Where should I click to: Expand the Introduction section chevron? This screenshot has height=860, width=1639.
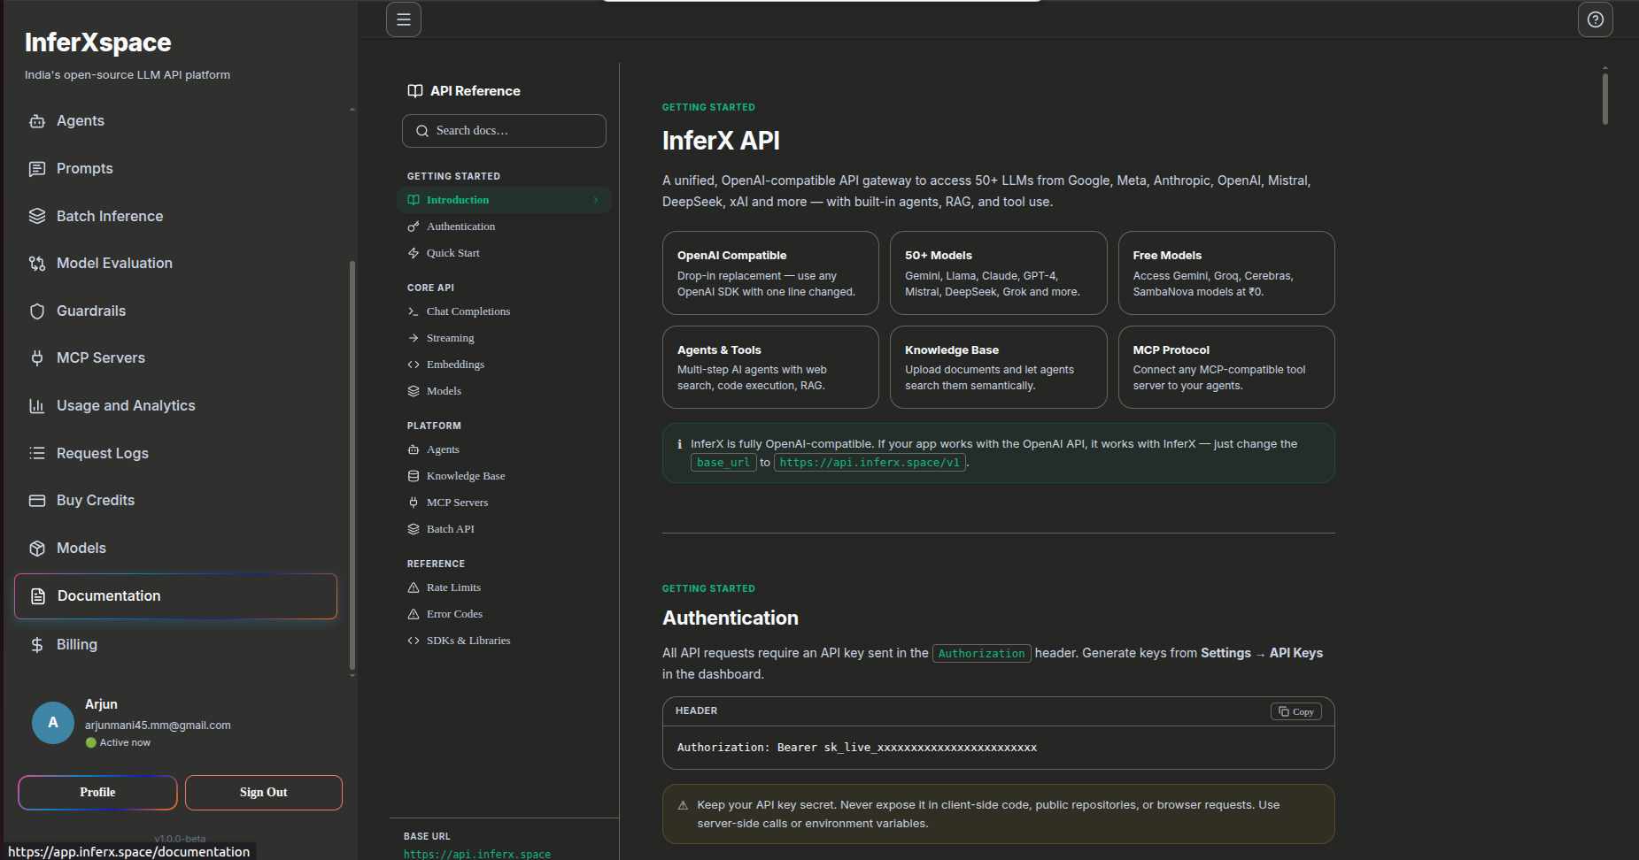click(596, 200)
